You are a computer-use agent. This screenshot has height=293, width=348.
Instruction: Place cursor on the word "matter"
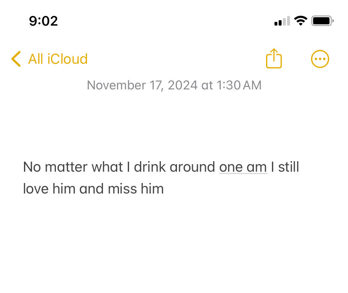pos(66,167)
